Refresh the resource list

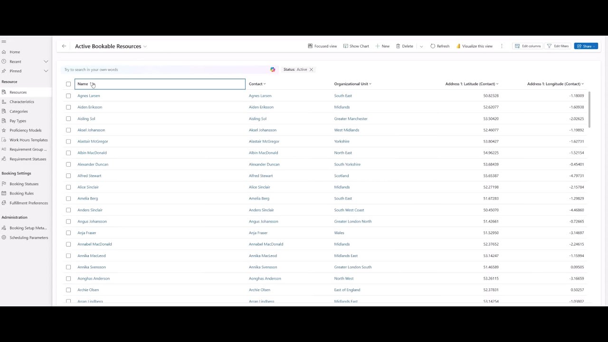[440, 46]
